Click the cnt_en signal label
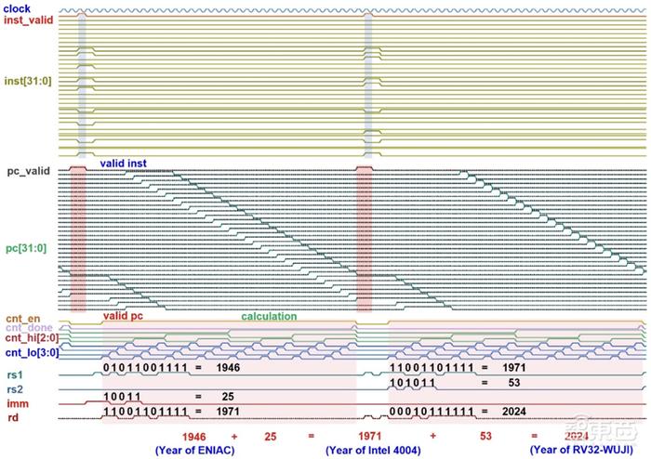This screenshot has height=459, width=651. [x=23, y=319]
